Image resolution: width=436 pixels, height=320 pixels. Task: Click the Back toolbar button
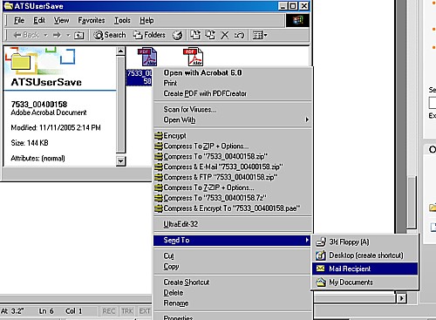tap(25, 35)
